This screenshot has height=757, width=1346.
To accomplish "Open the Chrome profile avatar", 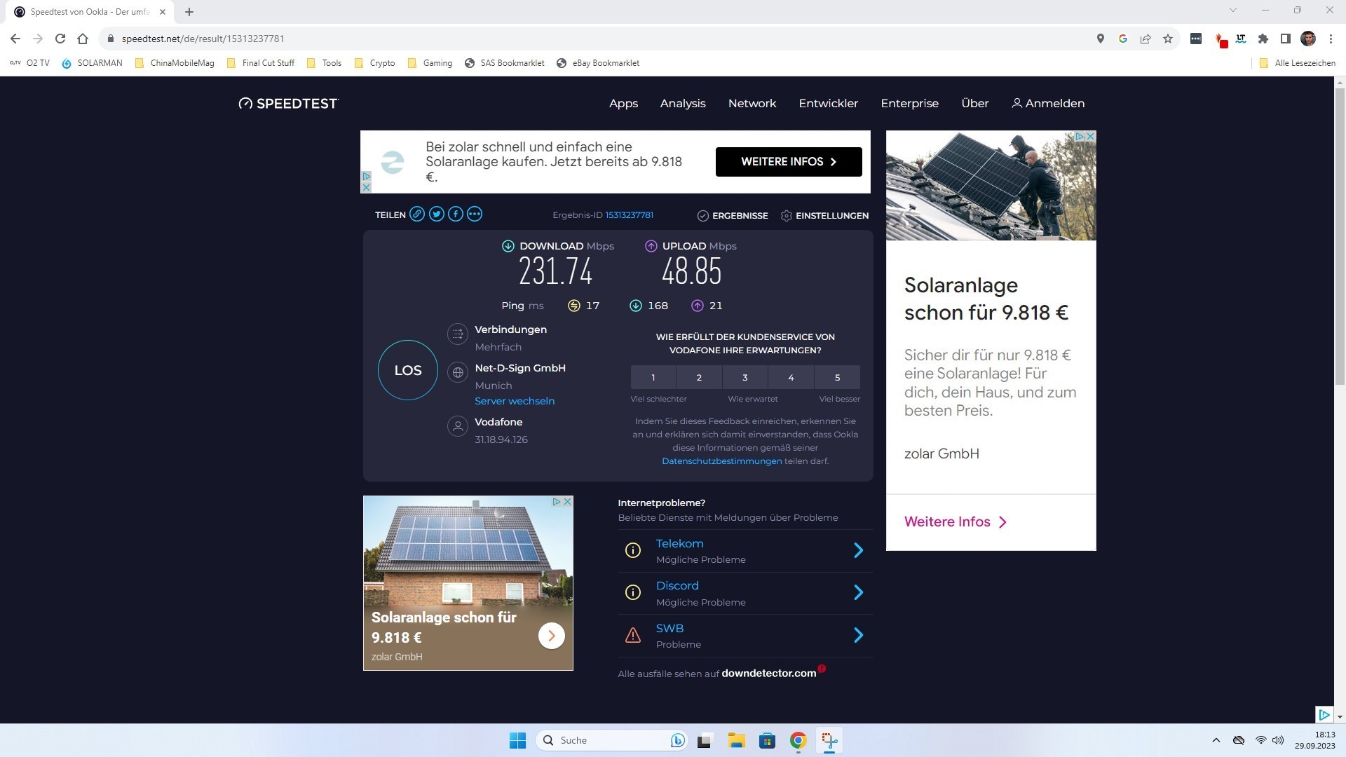I will coord(1308,39).
